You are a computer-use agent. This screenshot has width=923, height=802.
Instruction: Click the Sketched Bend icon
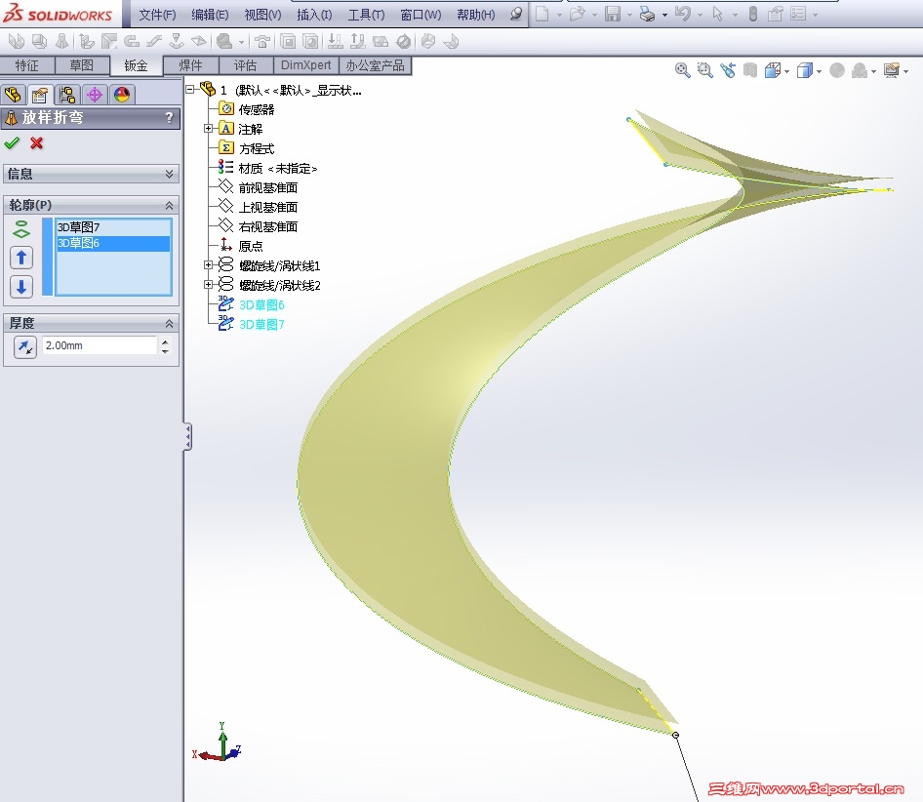177,41
